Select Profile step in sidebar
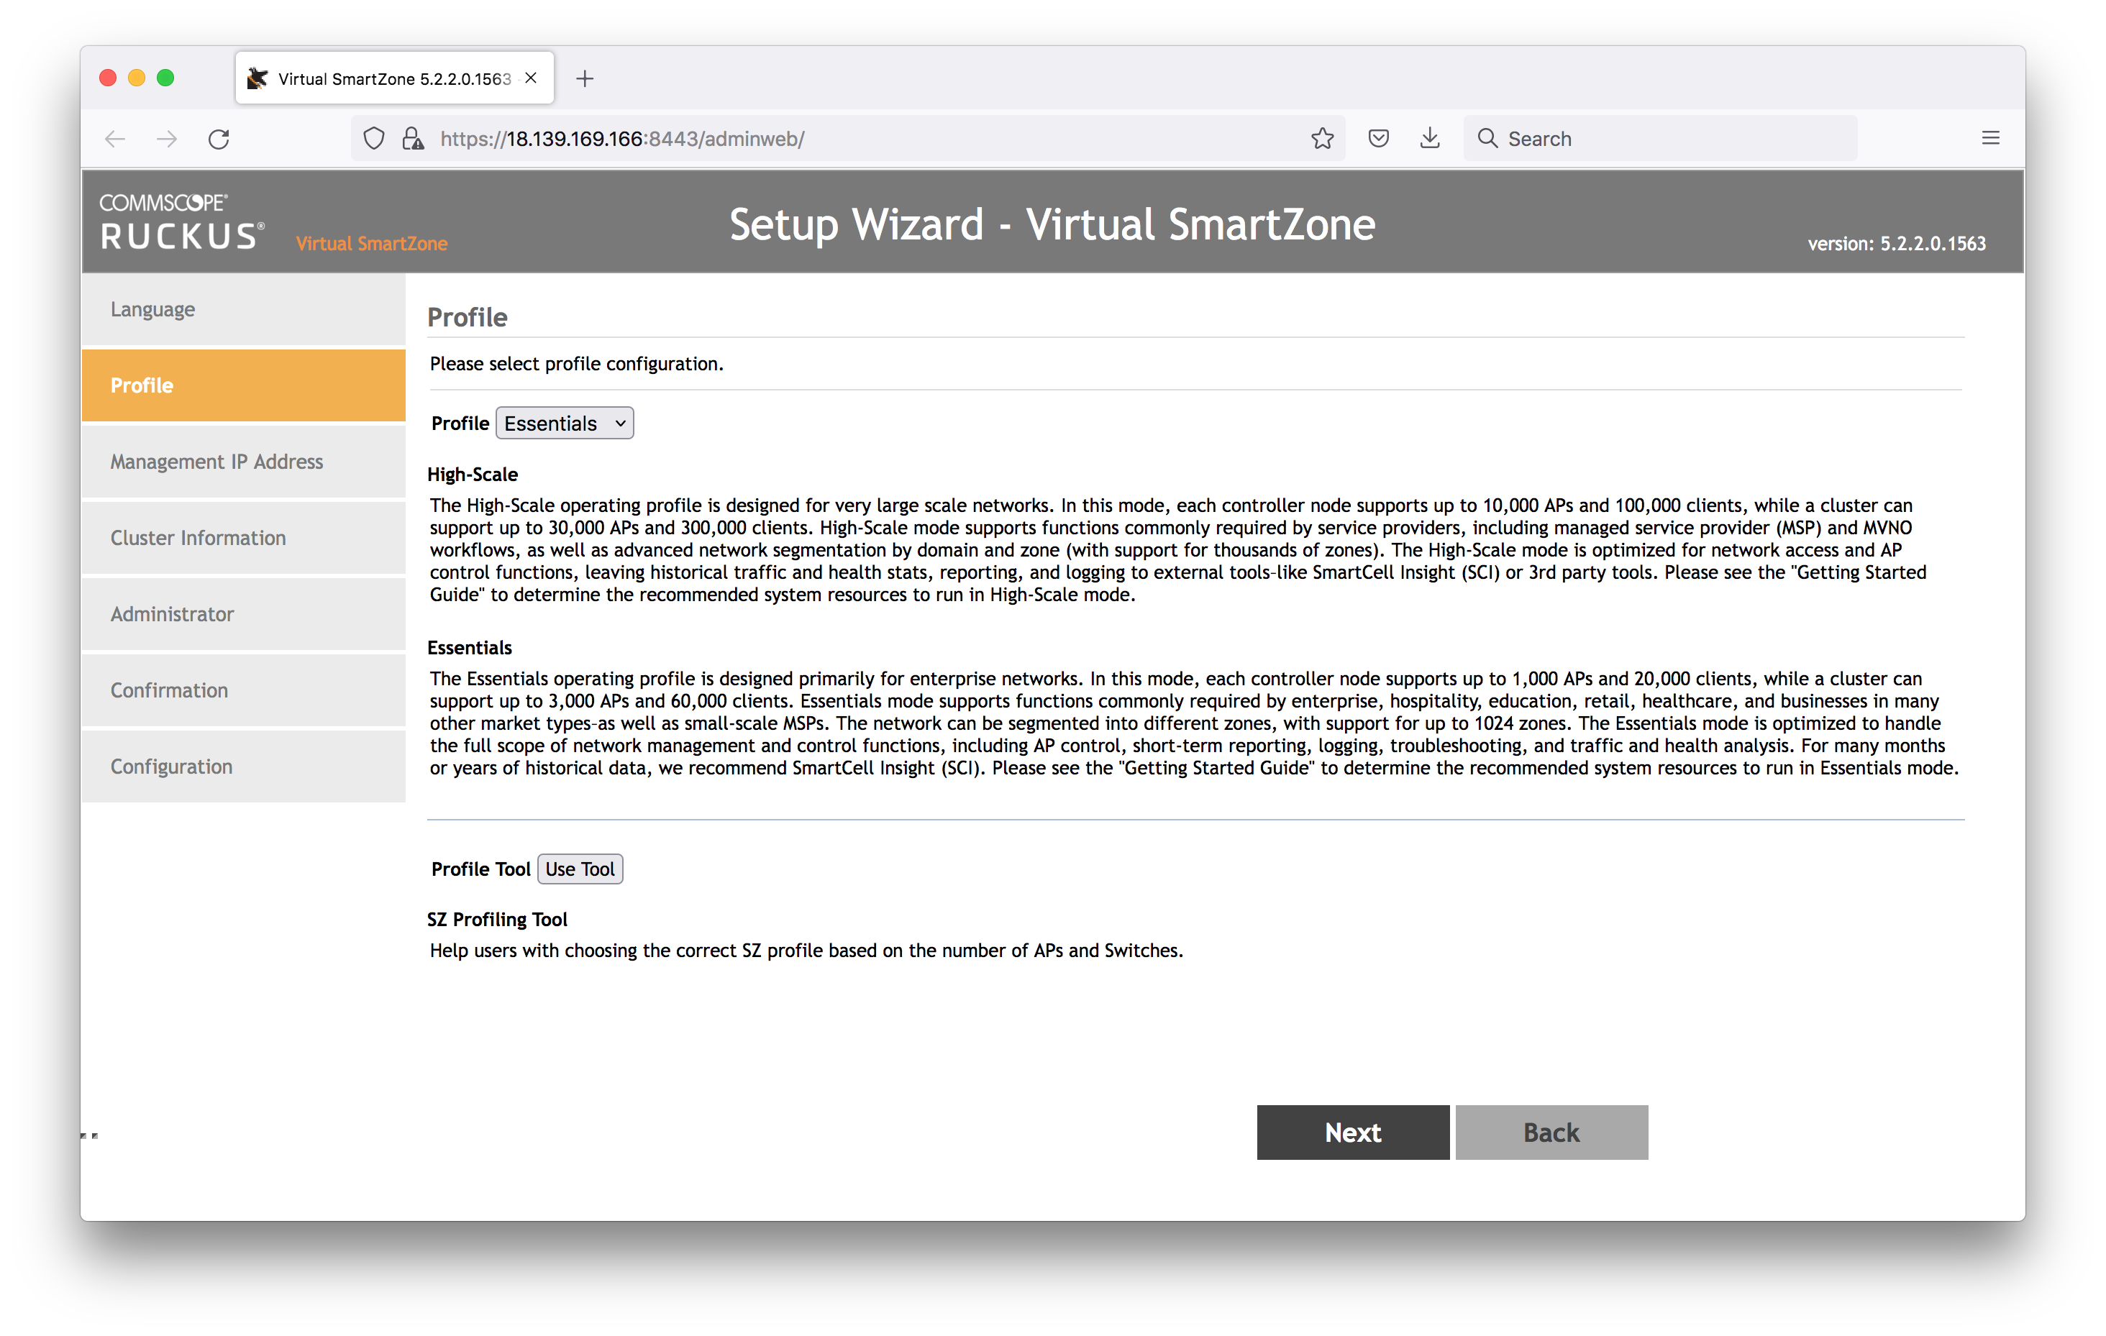2106x1336 pixels. (244, 385)
